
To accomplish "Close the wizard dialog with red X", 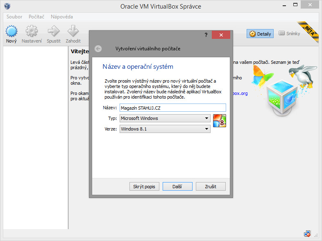I will 221,35.
